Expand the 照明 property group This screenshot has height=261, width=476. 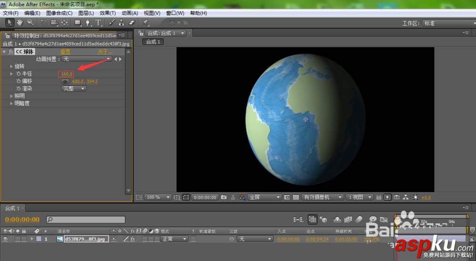(11, 96)
